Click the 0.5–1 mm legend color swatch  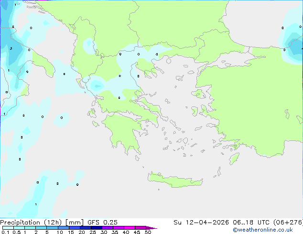point(19,228)
